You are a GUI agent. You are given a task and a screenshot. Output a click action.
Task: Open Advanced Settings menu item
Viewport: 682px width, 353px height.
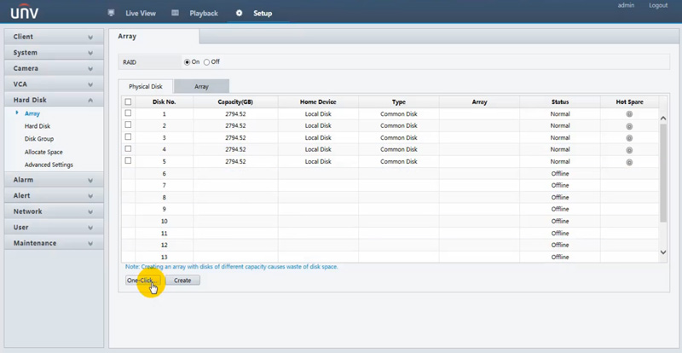tap(49, 165)
